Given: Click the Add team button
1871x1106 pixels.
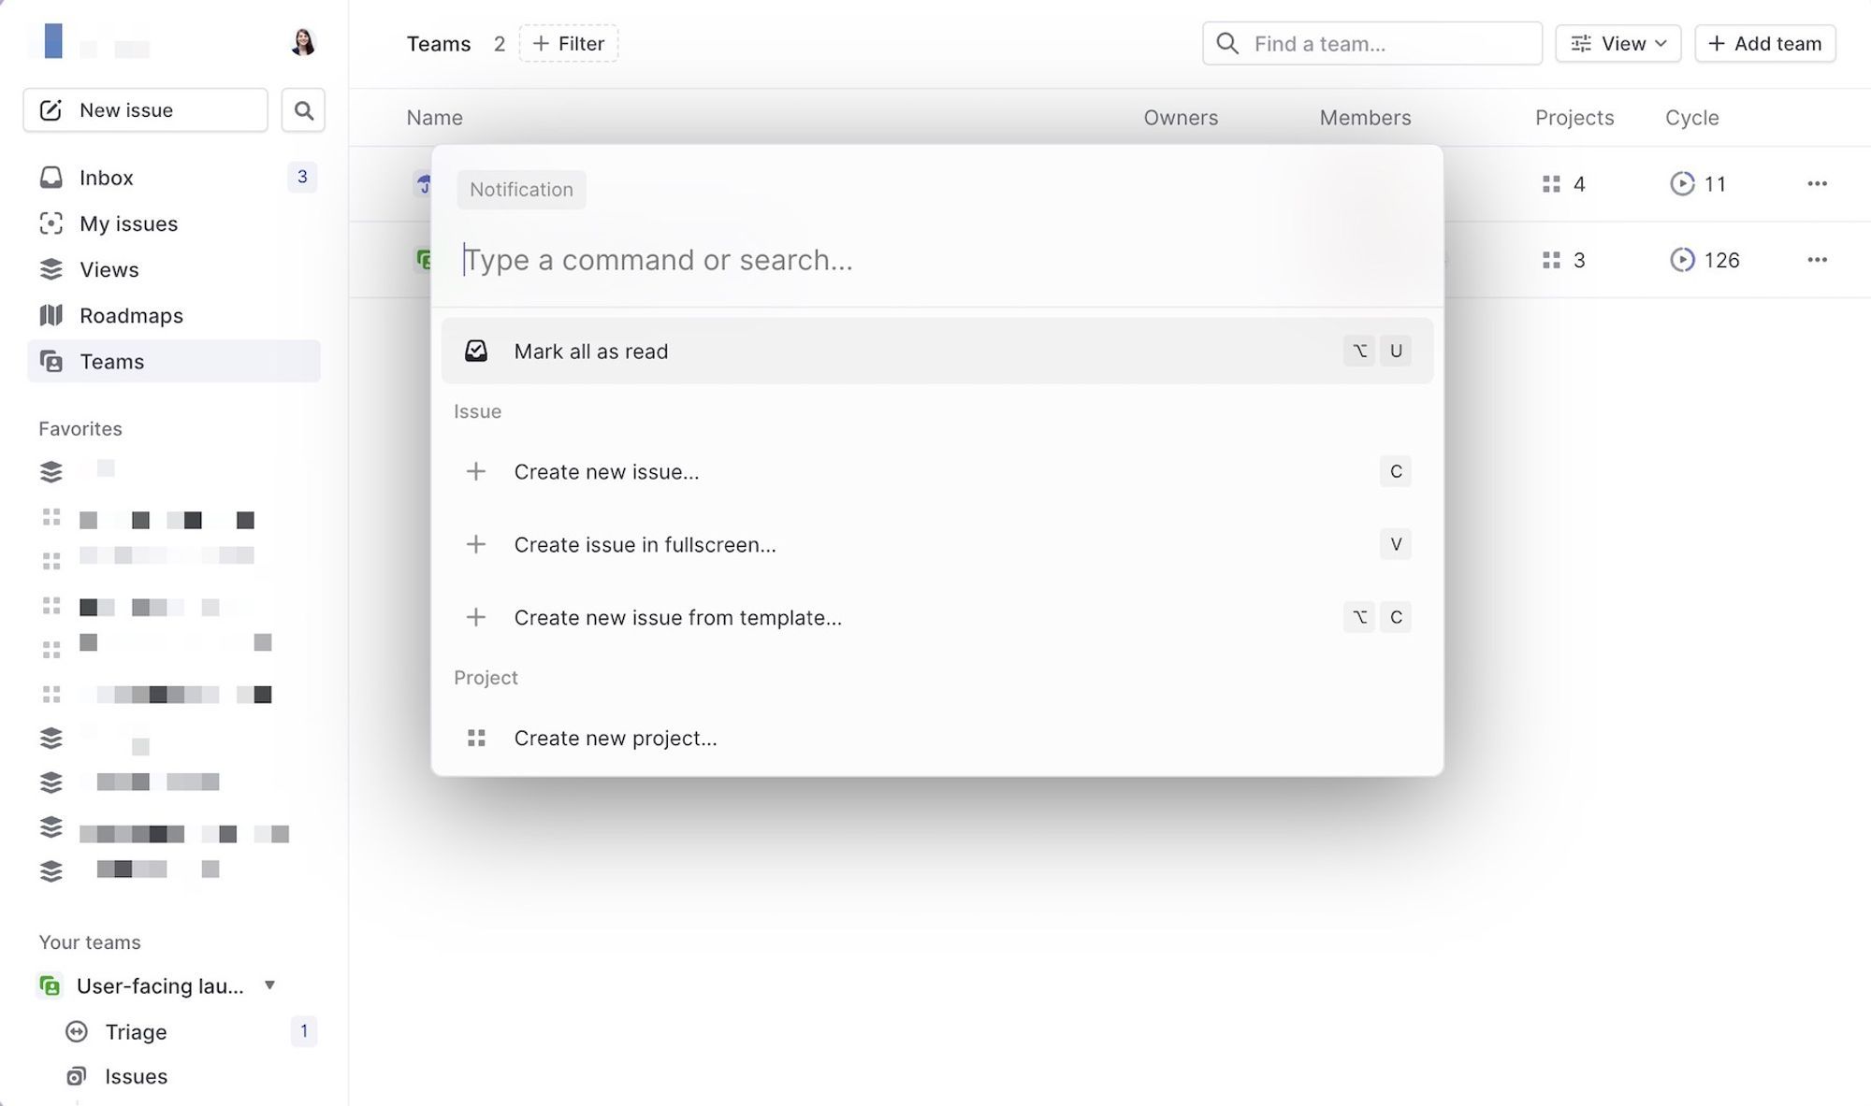Looking at the screenshot, I should tap(1764, 44).
